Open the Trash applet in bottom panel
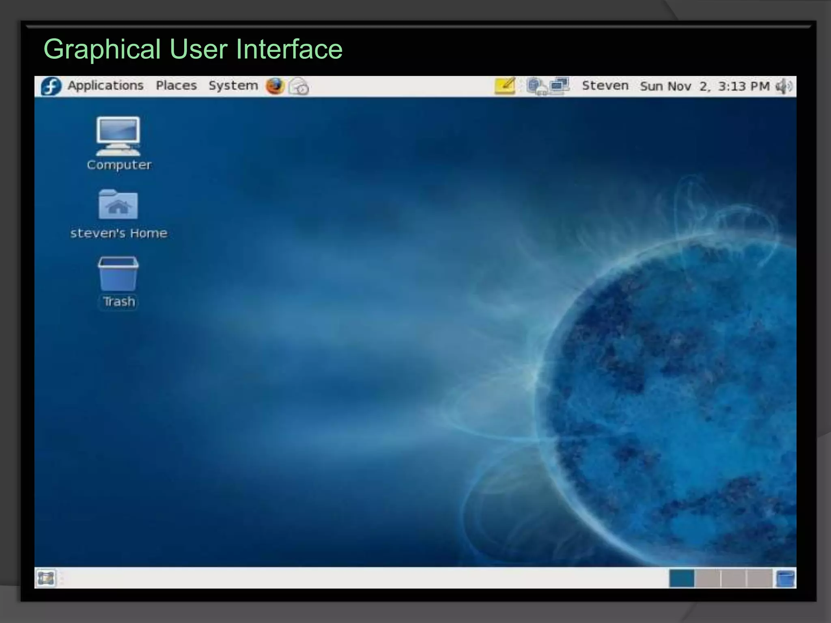Image resolution: width=831 pixels, height=623 pixels. tap(785, 578)
